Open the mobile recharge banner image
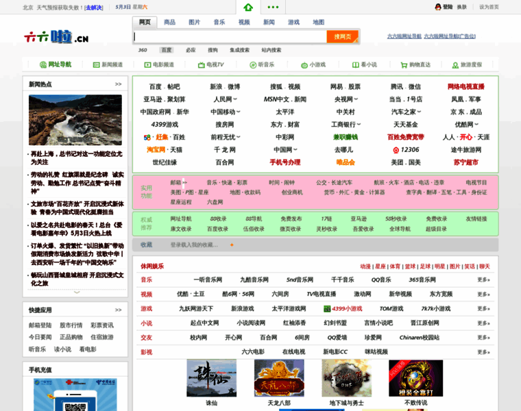The height and width of the screenshot is (411, 521). coord(75,395)
